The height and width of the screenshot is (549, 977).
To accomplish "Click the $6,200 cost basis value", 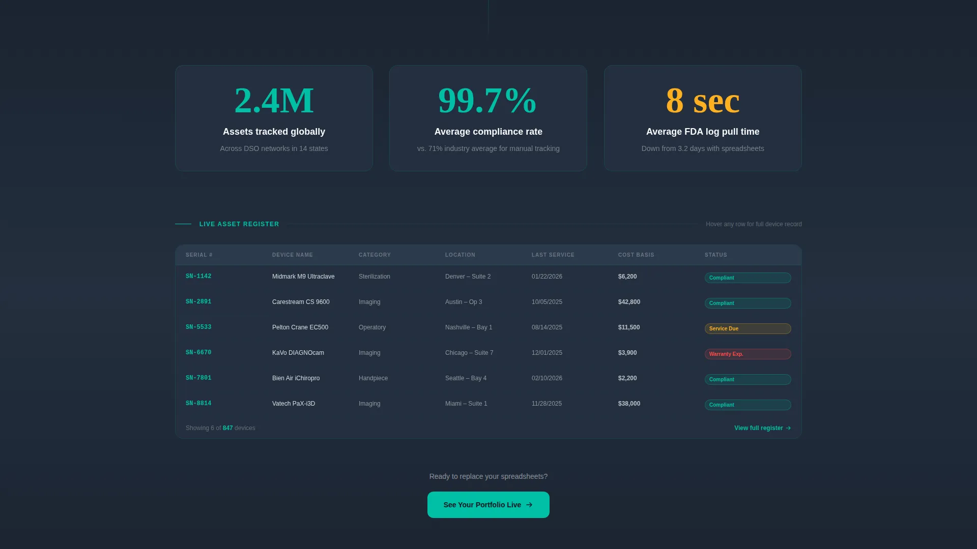I will pos(627,277).
